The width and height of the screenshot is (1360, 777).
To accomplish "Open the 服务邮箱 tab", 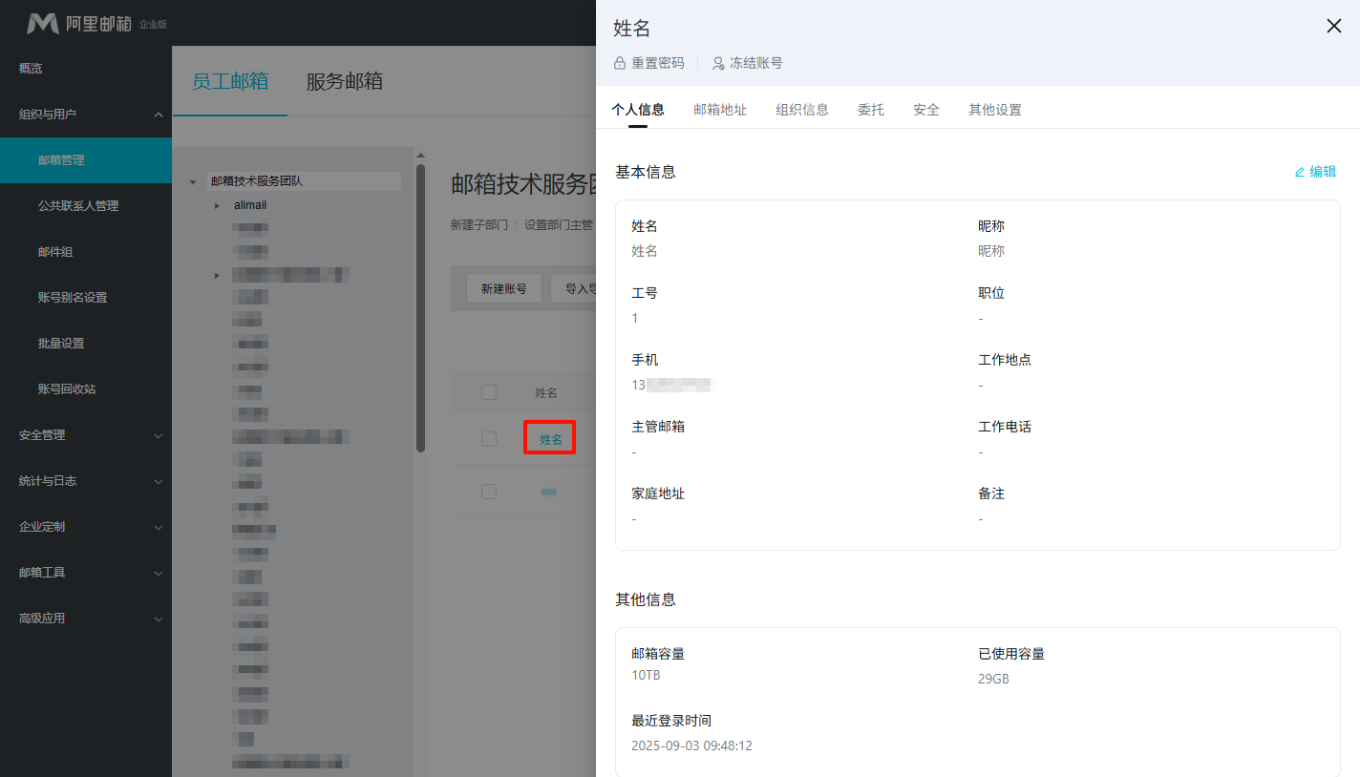I will click(344, 81).
